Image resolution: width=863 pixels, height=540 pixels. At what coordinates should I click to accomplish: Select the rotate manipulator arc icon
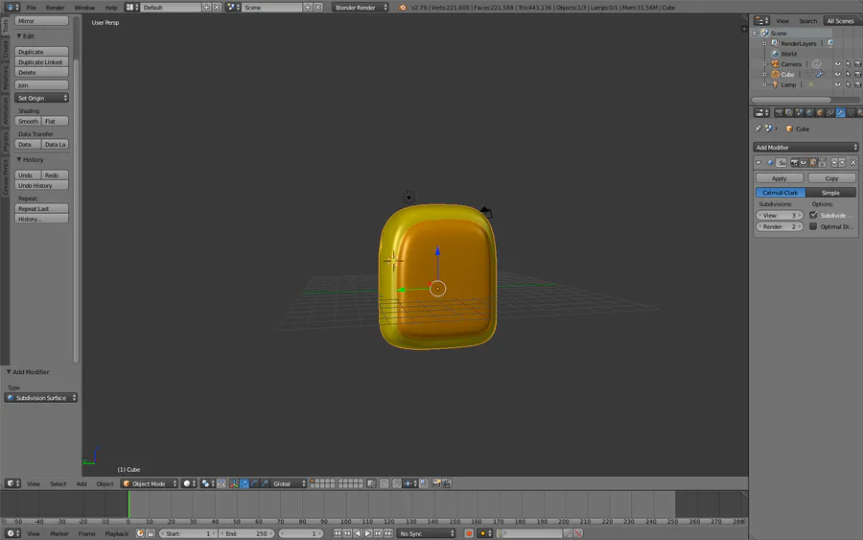254,483
